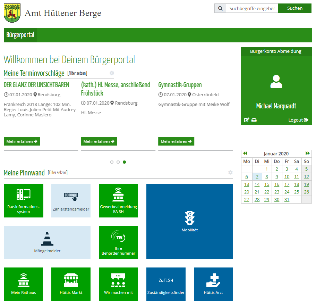Click the Bürgerkonto Abmeldung header
Screen dimensions: 316x305
coord(276,51)
